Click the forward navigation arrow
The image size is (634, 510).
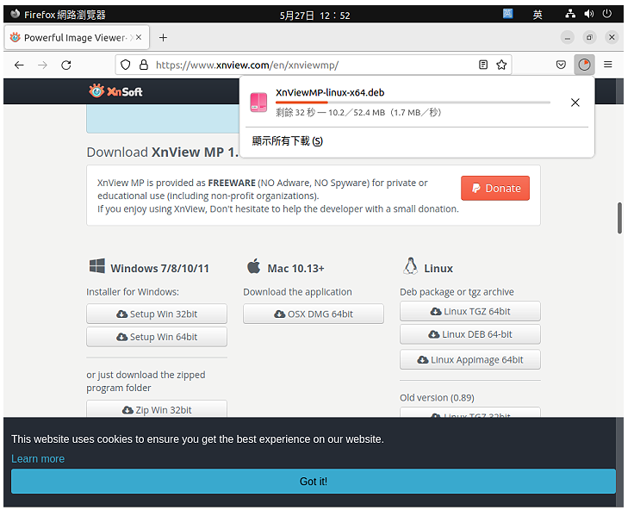click(x=42, y=65)
